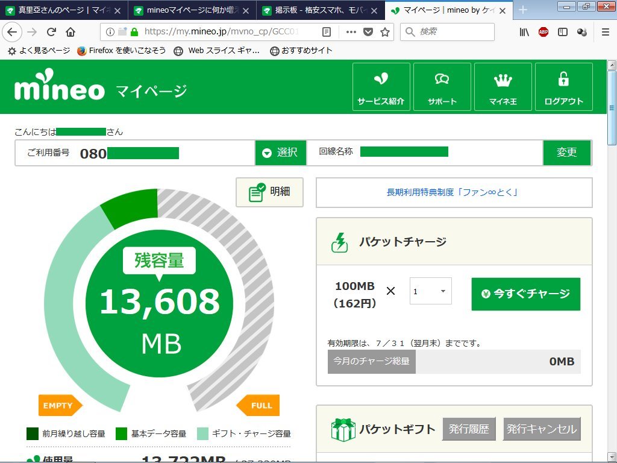Switch to the 真里亞さんのページ tab

point(63,10)
